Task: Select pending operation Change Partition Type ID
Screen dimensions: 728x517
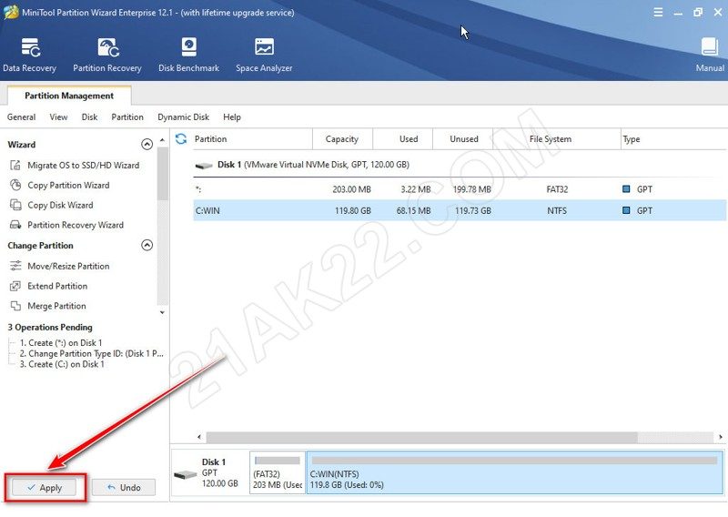Action: 92,353
